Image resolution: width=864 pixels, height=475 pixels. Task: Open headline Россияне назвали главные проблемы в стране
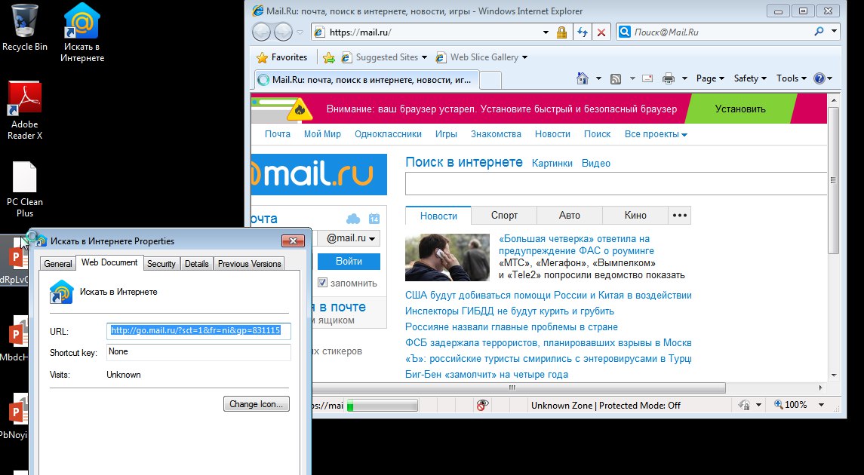512,327
